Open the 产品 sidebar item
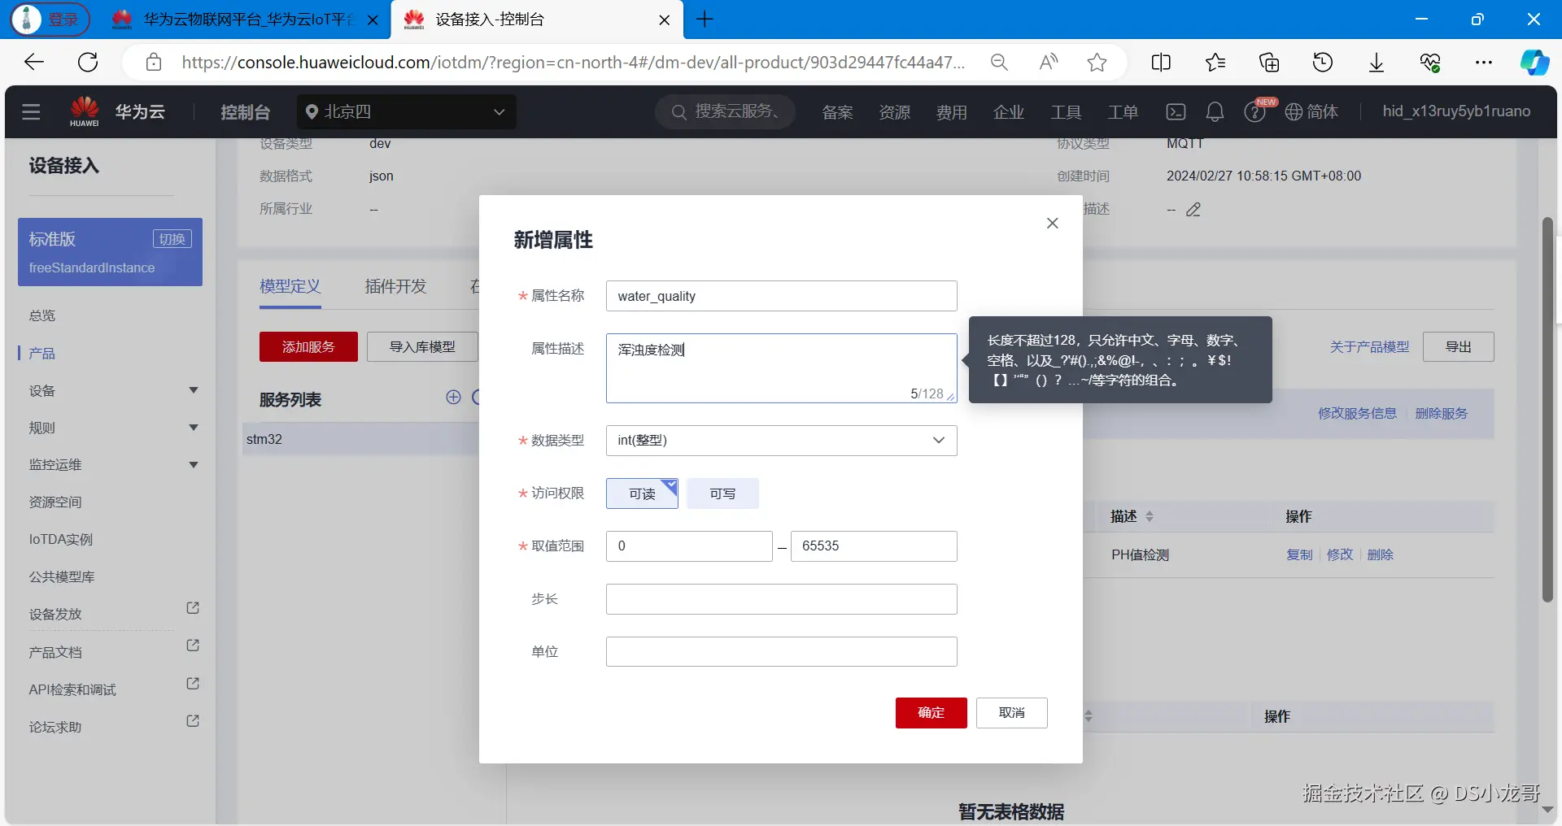Screen dimensions: 1562x826 tap(42, 353)
